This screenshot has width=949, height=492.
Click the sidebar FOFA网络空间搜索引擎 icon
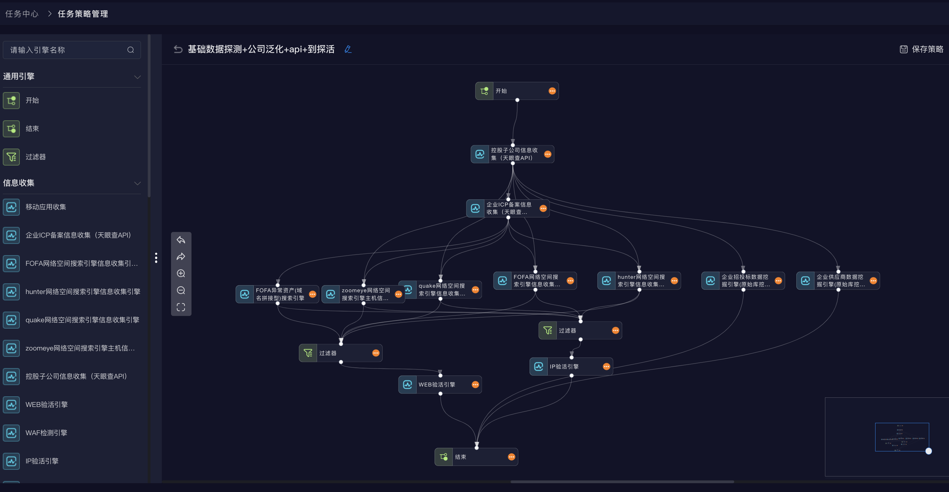(x=11, y=264)
